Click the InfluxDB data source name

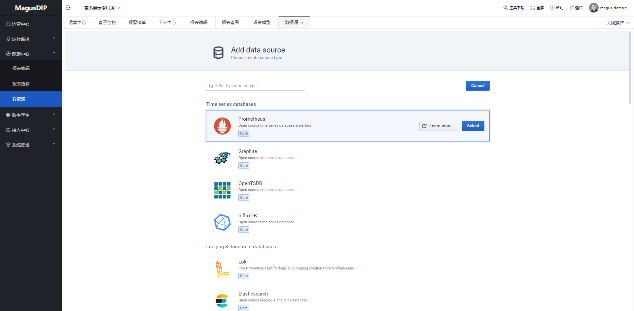(248, 216)
